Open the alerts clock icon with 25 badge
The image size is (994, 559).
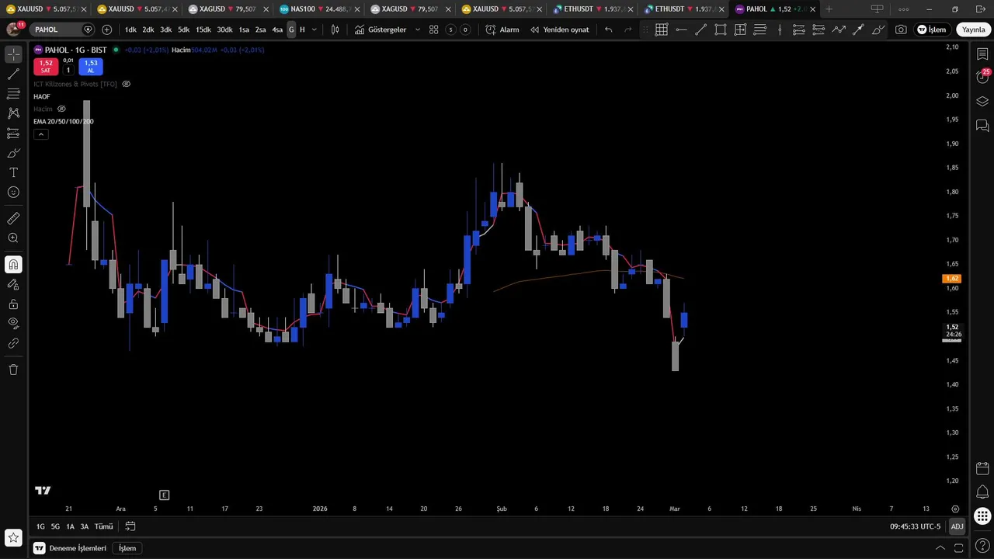(982, 77)
